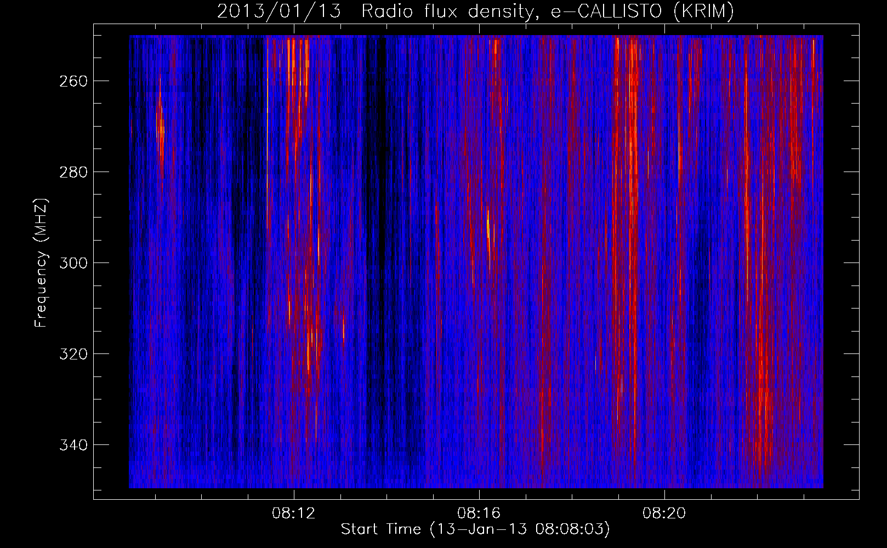This screenshot has width=887, height=548.
Task: Click the 340 frequency tick label
Action: (73, 445)
